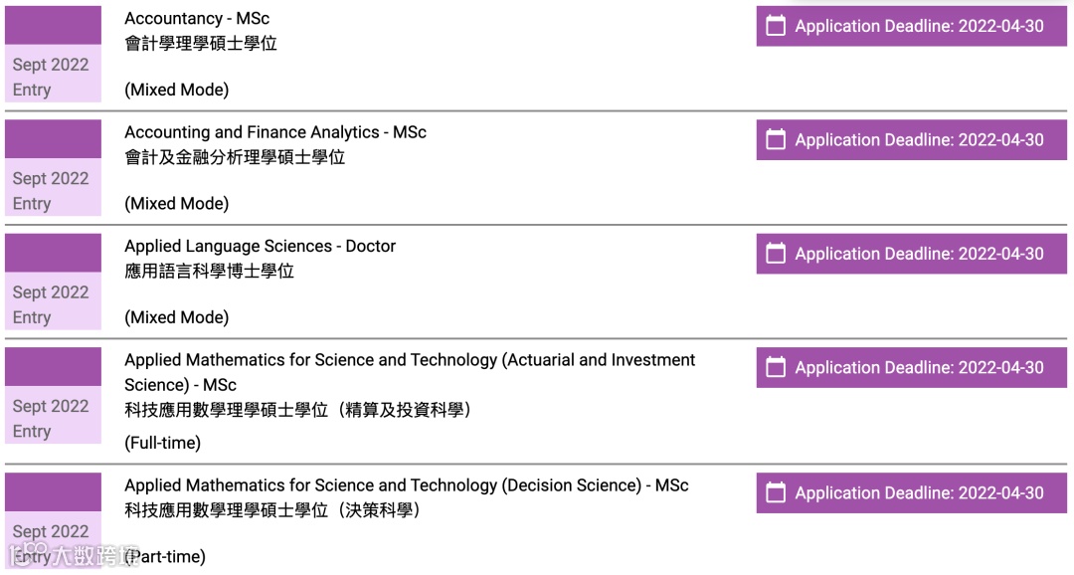This screenshot has height=575, width=1074.
Task: Click calendar icon for Accounting and Finance Analytics
Action: pyautogui.click(x=777, y=140)
